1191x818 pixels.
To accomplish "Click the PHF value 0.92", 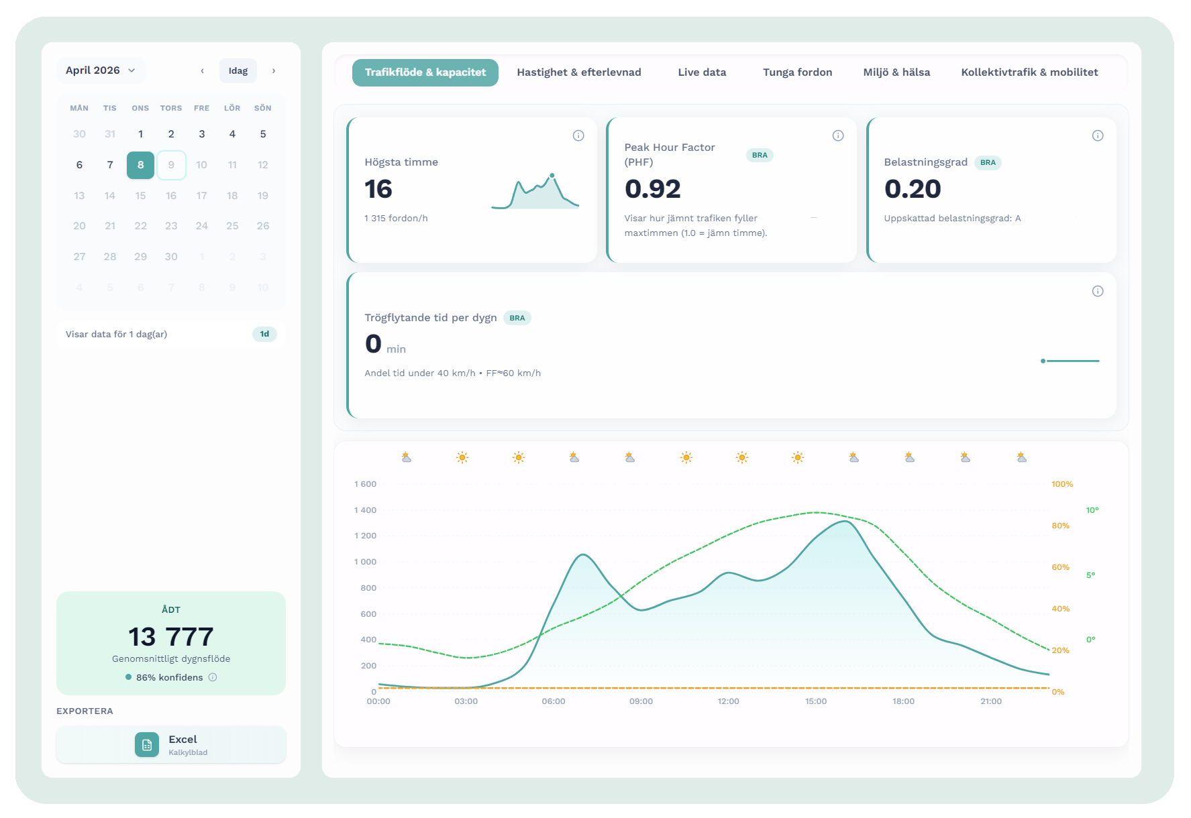I will (652, 189).
